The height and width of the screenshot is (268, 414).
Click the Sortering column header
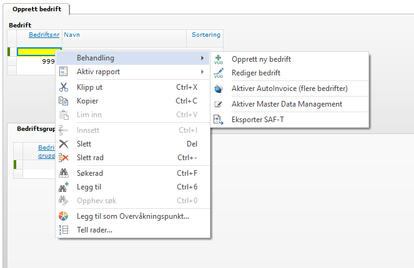tap(206, 34)
